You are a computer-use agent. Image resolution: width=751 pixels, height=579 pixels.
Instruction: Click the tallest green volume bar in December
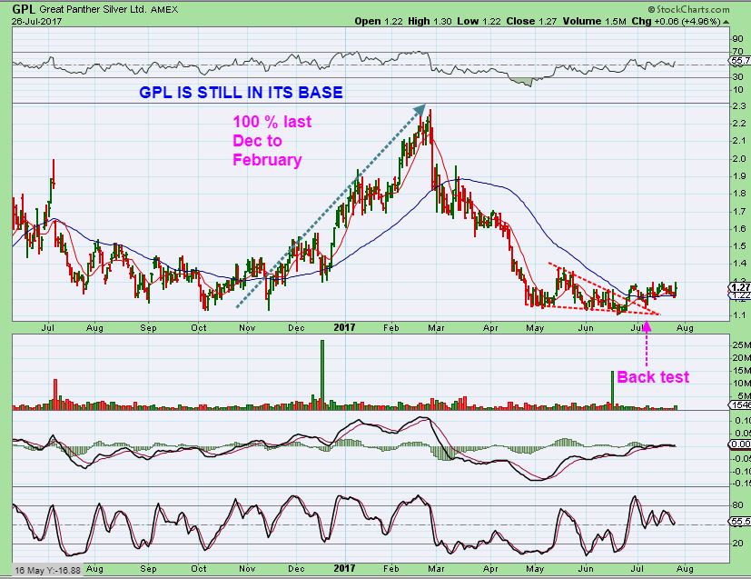click(x=322, y=374)
